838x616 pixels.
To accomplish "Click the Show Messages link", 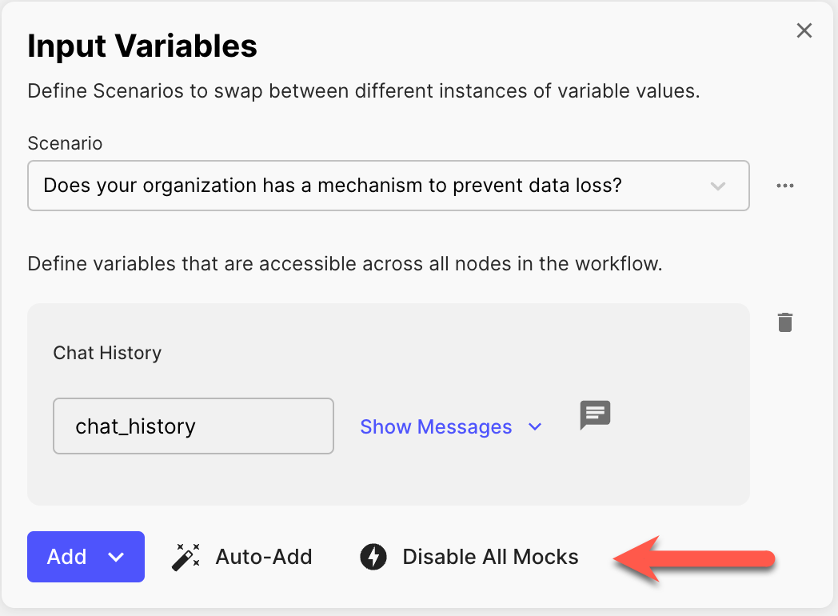I will 436,426.
